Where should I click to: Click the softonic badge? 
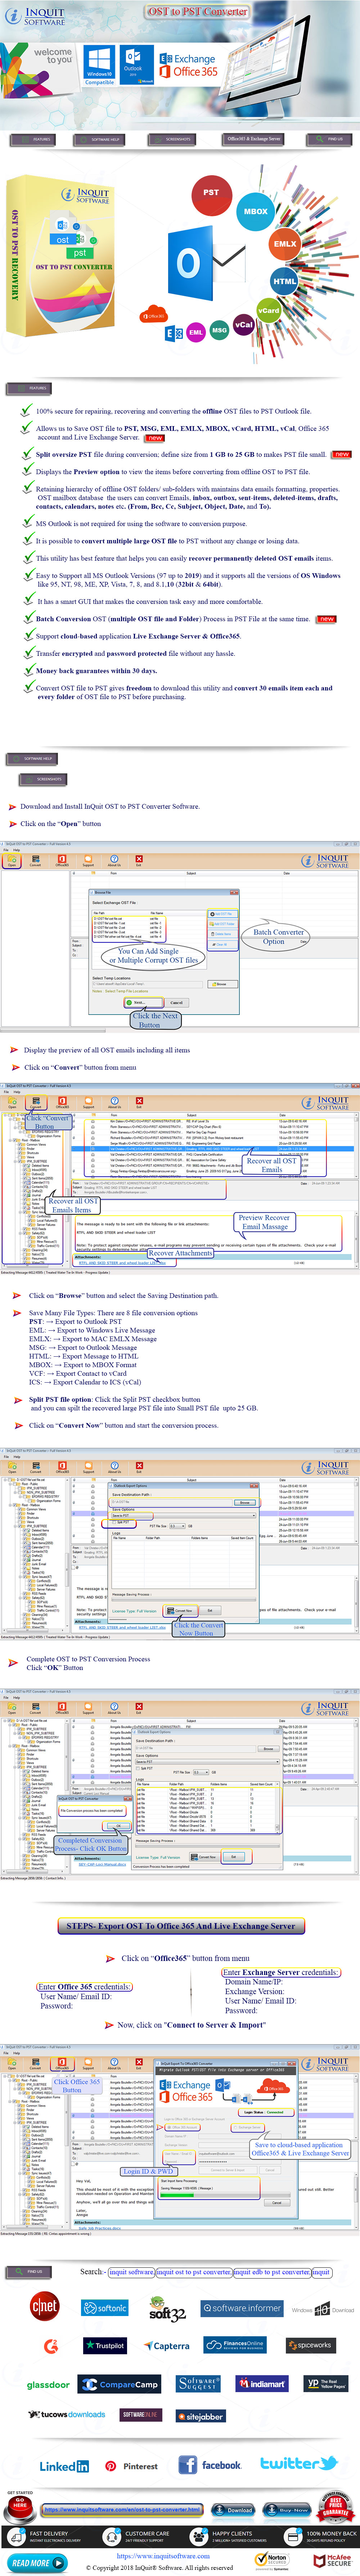pos(105,2308)
